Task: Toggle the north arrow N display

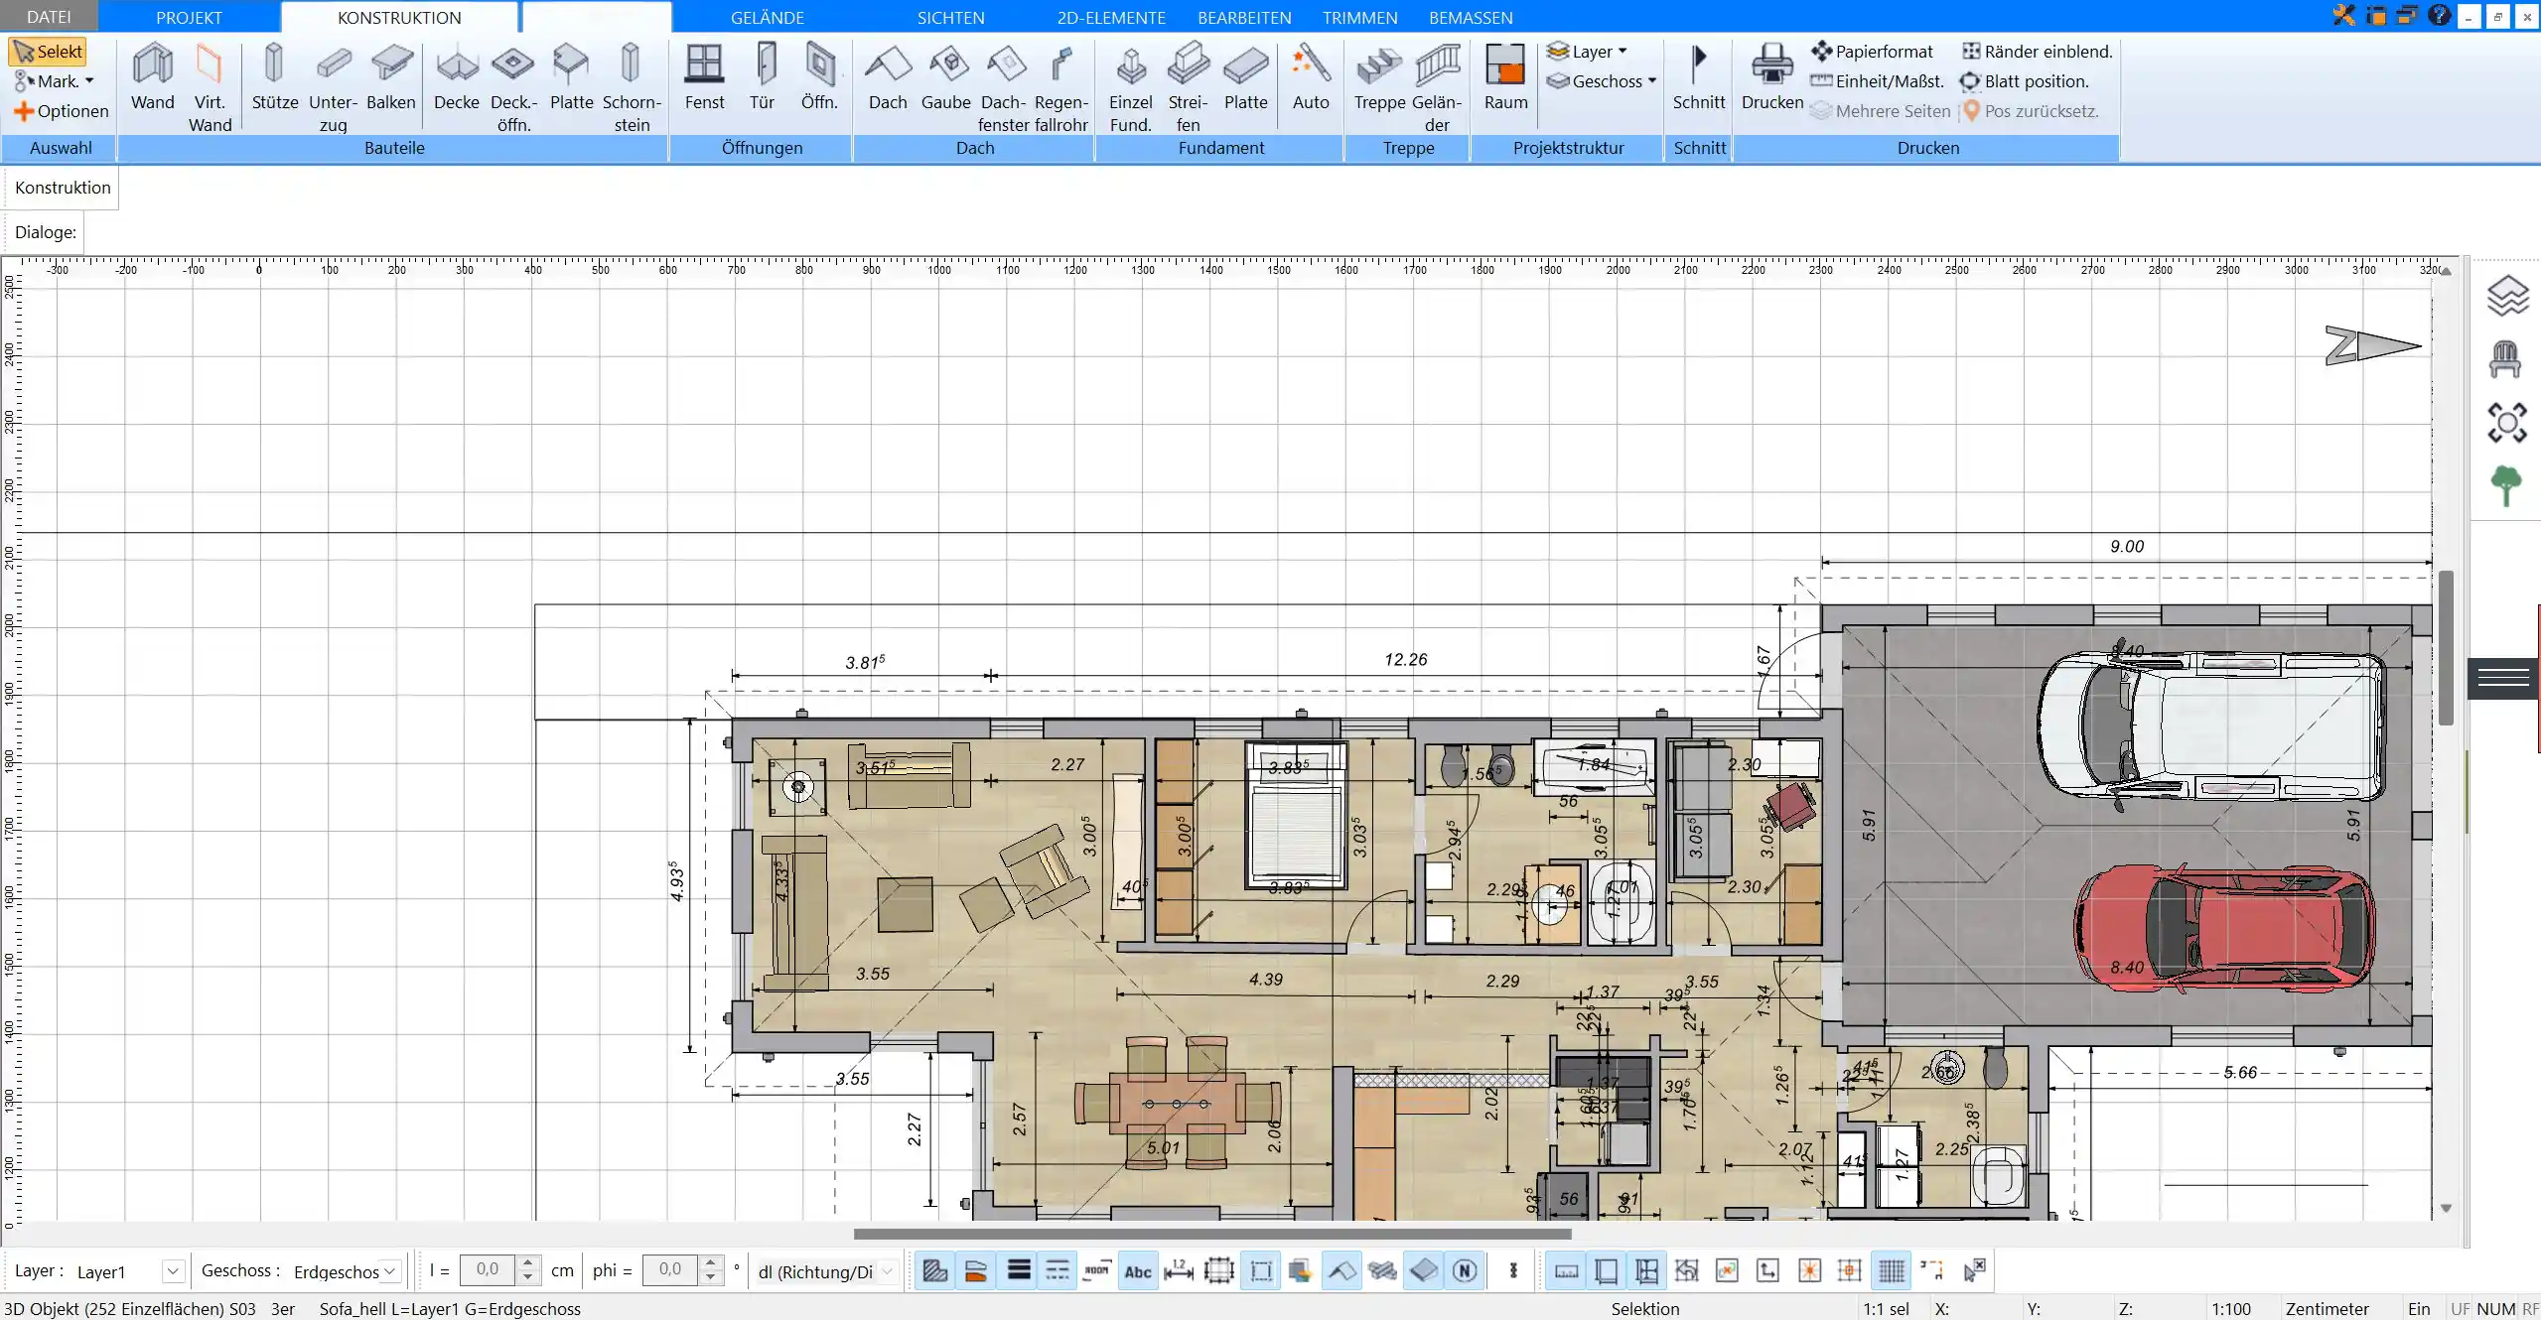Action: coord(1465,1271)
